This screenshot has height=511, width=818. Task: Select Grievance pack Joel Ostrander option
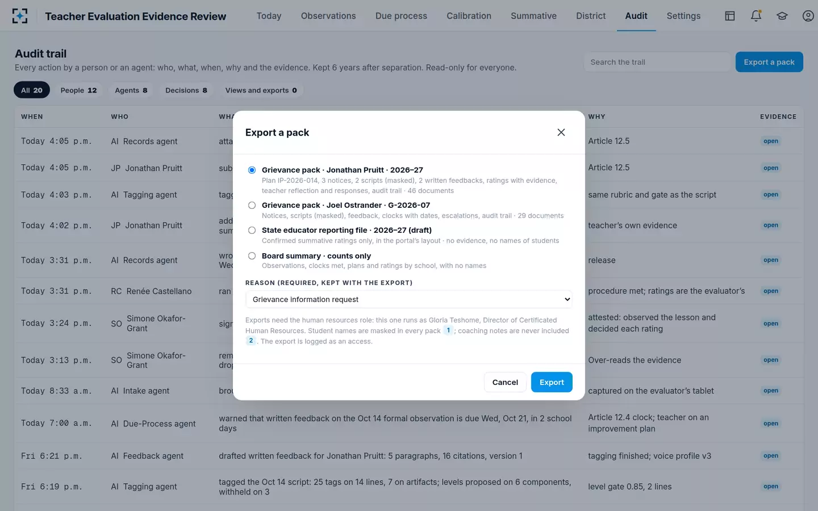(x=252, y=205)
